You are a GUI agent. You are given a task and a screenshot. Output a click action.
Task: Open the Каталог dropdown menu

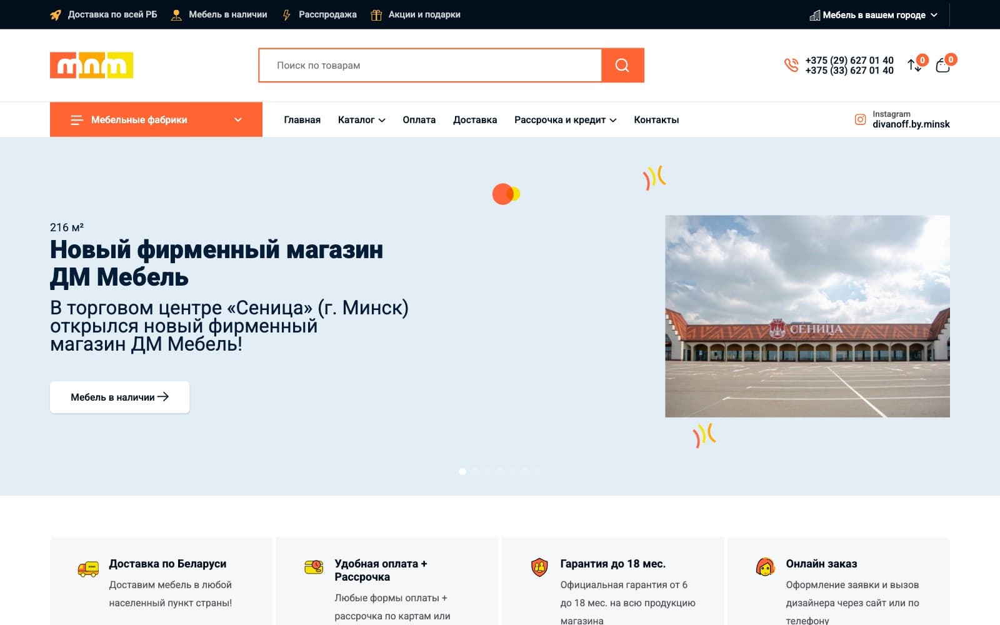pyautogui.click(x=361, y=120)
